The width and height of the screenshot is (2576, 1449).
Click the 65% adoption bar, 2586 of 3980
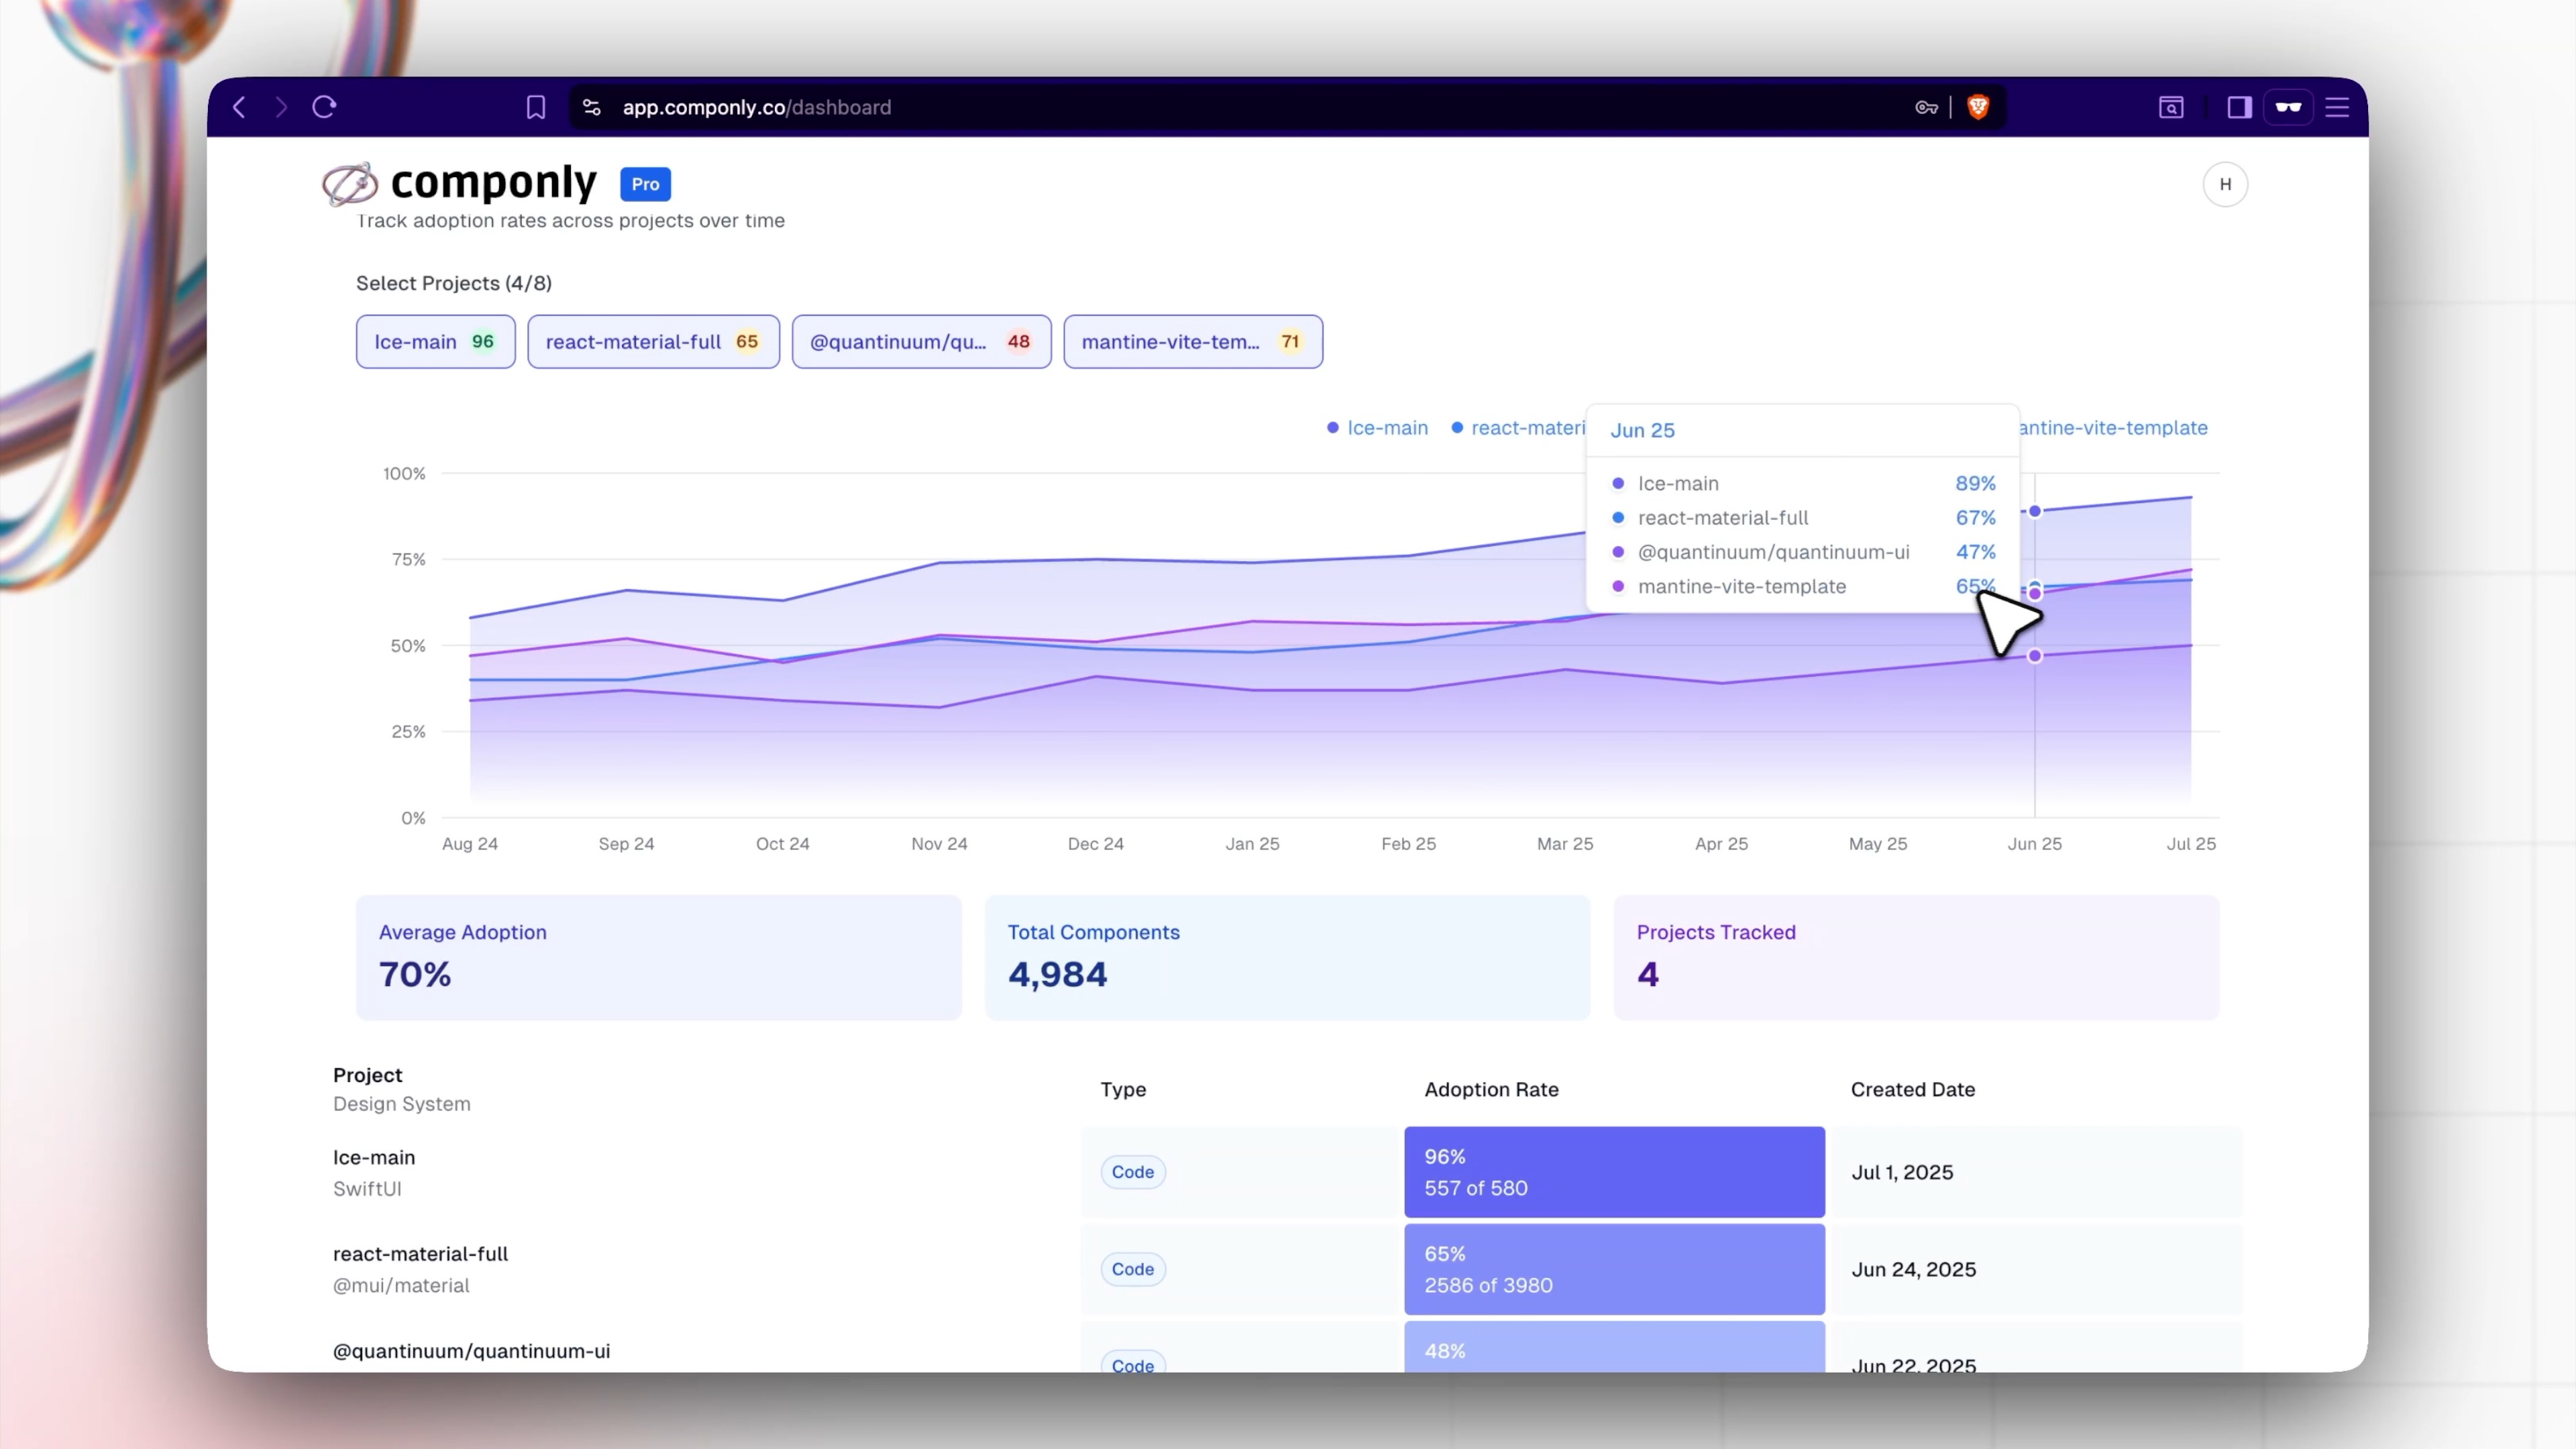point(1615,1269)
